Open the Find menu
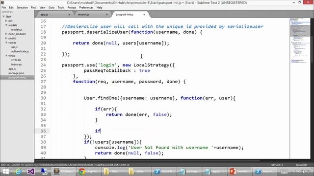The image size is (314, 176). click(34, 8)
